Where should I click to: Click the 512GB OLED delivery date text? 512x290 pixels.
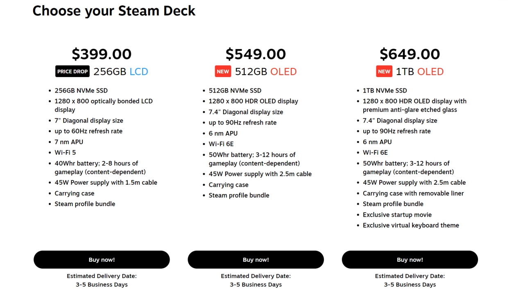click(x=256, y=280)
